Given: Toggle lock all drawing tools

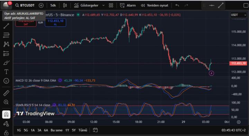Looking at the screenshot, I should click(6, 133).
